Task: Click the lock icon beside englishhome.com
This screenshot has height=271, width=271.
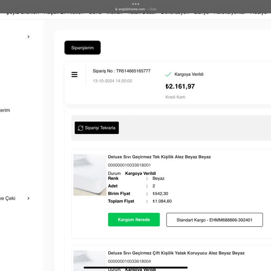Action: [116, 9]
